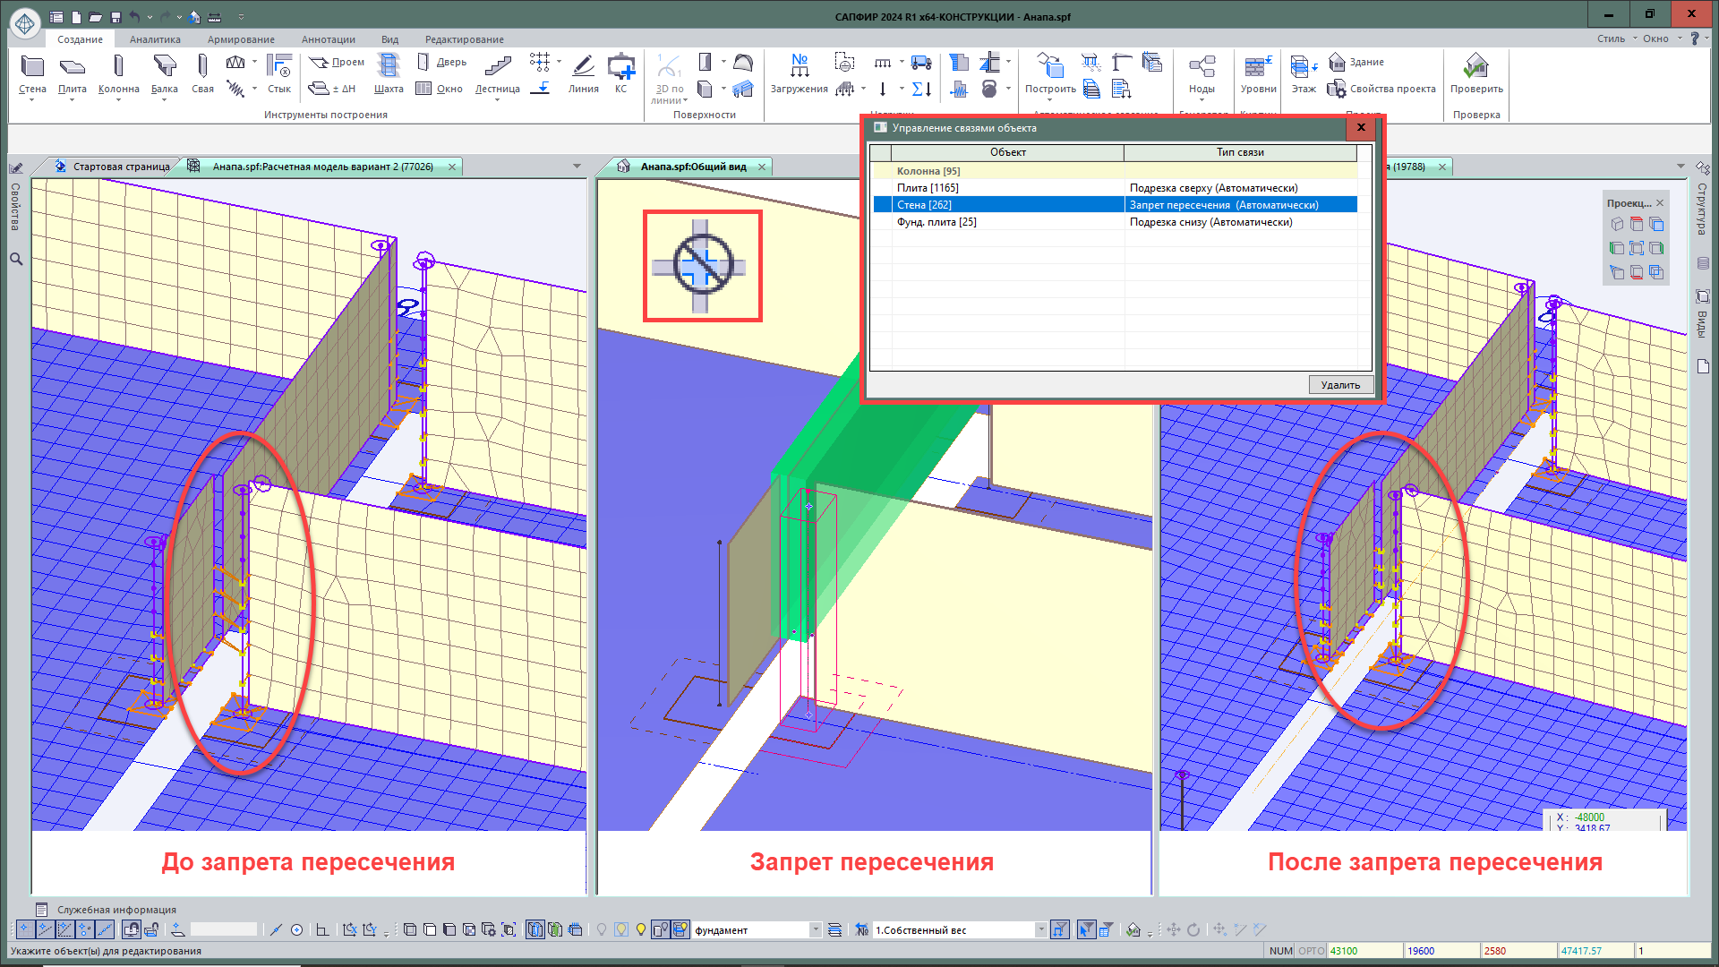Switch to the Армирование ribbon tab
Image resolution: width=1719 pixels, height=967 pixels.
coord(241,39)
